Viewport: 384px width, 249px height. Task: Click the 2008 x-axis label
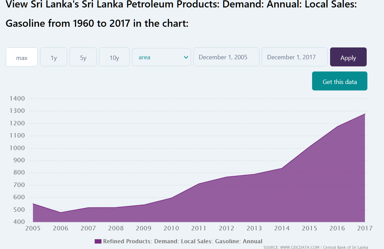[x=116, y=228]
